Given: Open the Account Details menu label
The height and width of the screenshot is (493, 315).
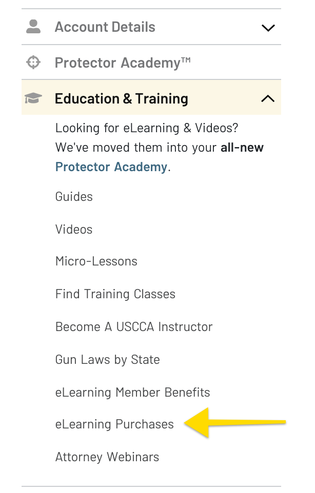Looking at the screenshot, I should coord(105,27).
